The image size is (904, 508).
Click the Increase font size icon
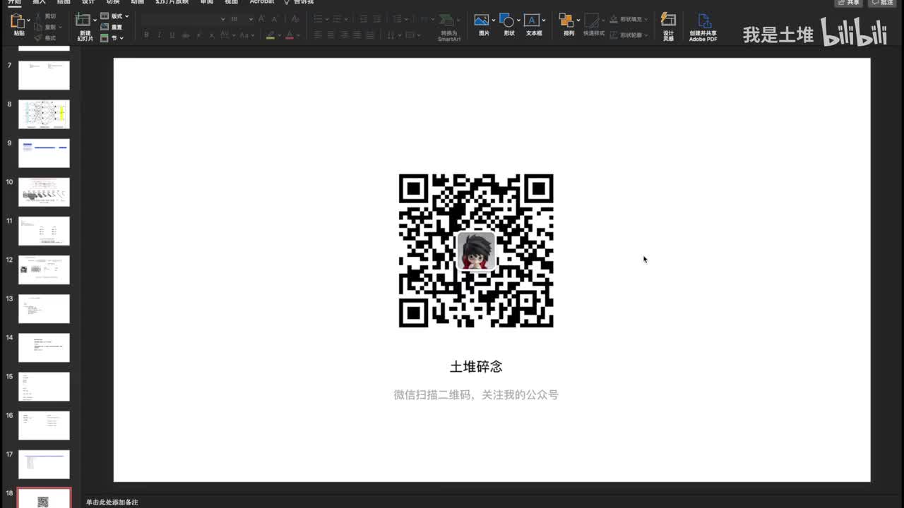pos(261,19)
